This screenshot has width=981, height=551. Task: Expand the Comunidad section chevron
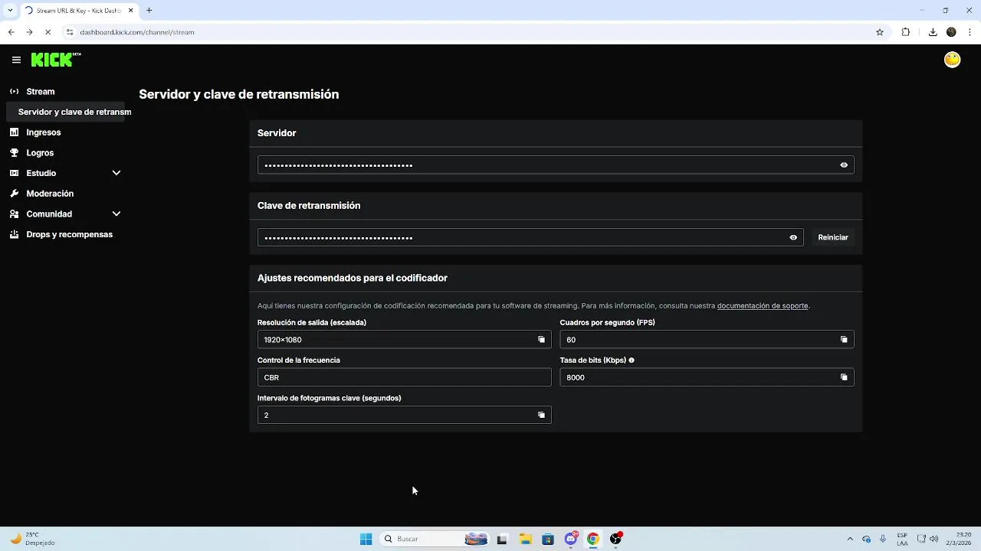click(x=116, y=214)
